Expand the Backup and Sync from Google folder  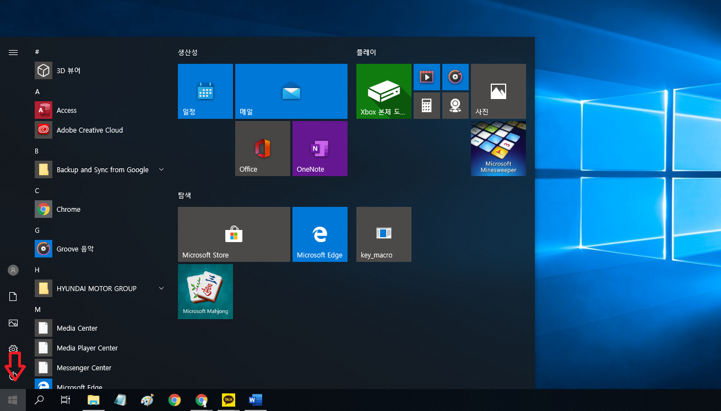click(x=99, y=169)
